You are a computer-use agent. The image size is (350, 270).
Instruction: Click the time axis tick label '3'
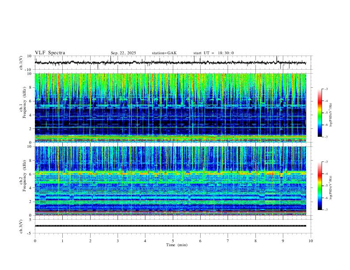pos(118,241)
